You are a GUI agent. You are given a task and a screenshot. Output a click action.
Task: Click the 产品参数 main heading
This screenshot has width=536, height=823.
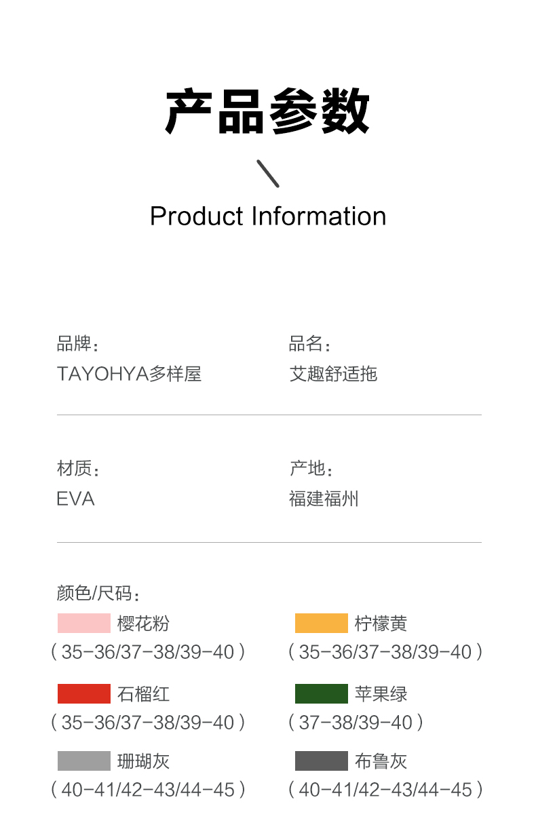pyautogui.click(x=268, y=112)
